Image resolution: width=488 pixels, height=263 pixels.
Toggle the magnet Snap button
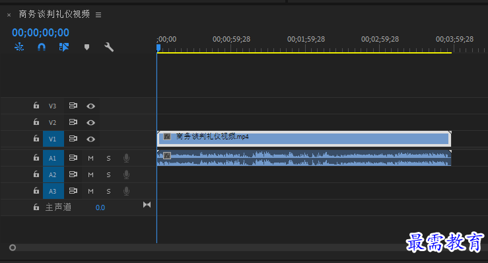[x=42, y=47]
